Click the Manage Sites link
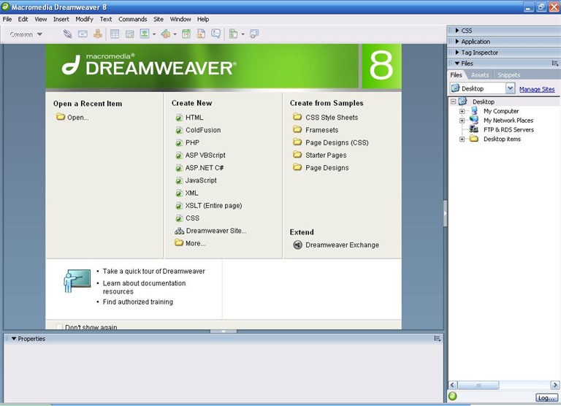 [537, 89]
